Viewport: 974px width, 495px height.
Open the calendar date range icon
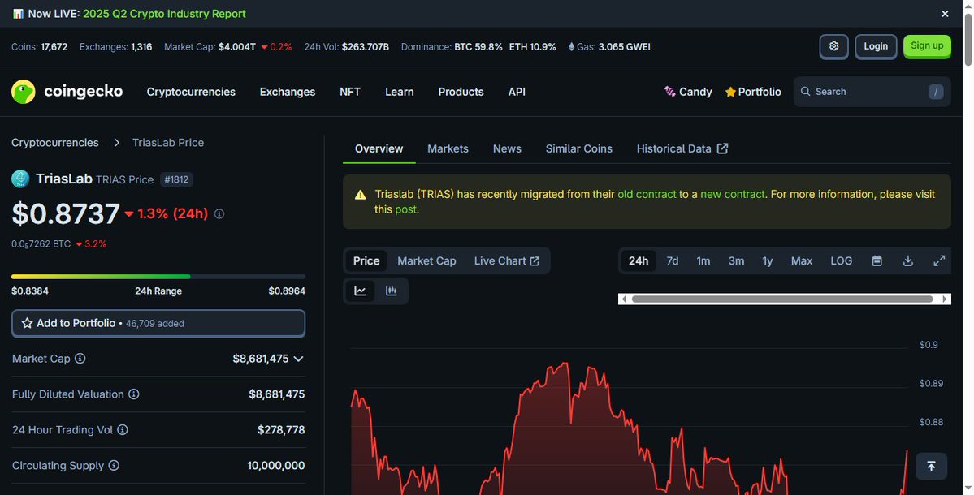877,261
